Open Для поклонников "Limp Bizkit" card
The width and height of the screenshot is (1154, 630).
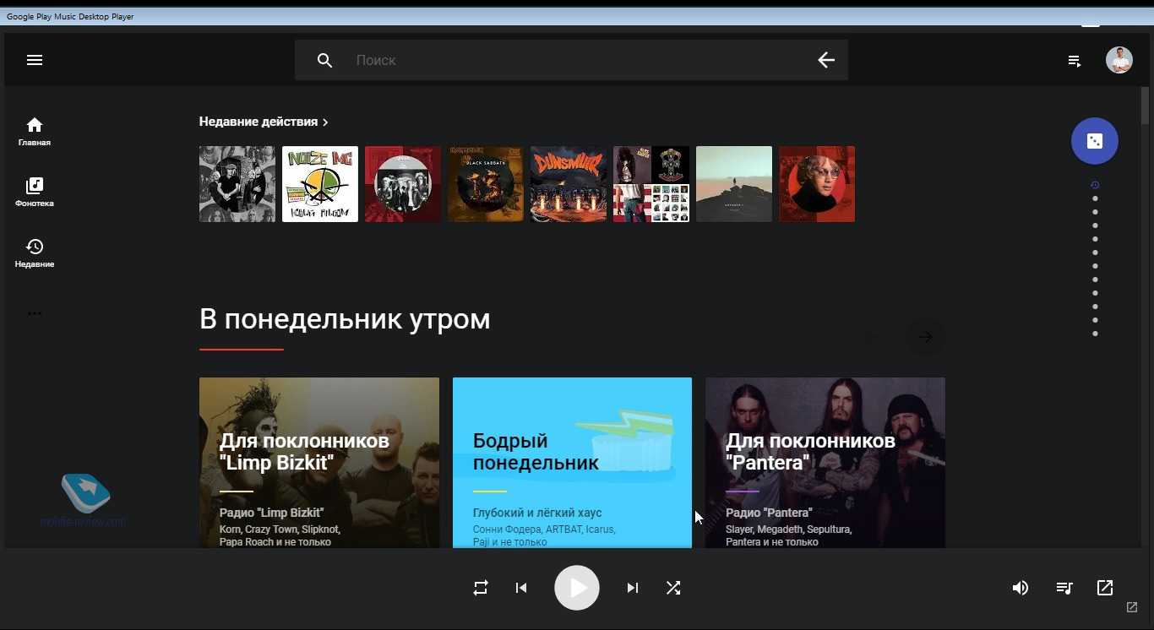pyautogui.click(x=319, y=463)
